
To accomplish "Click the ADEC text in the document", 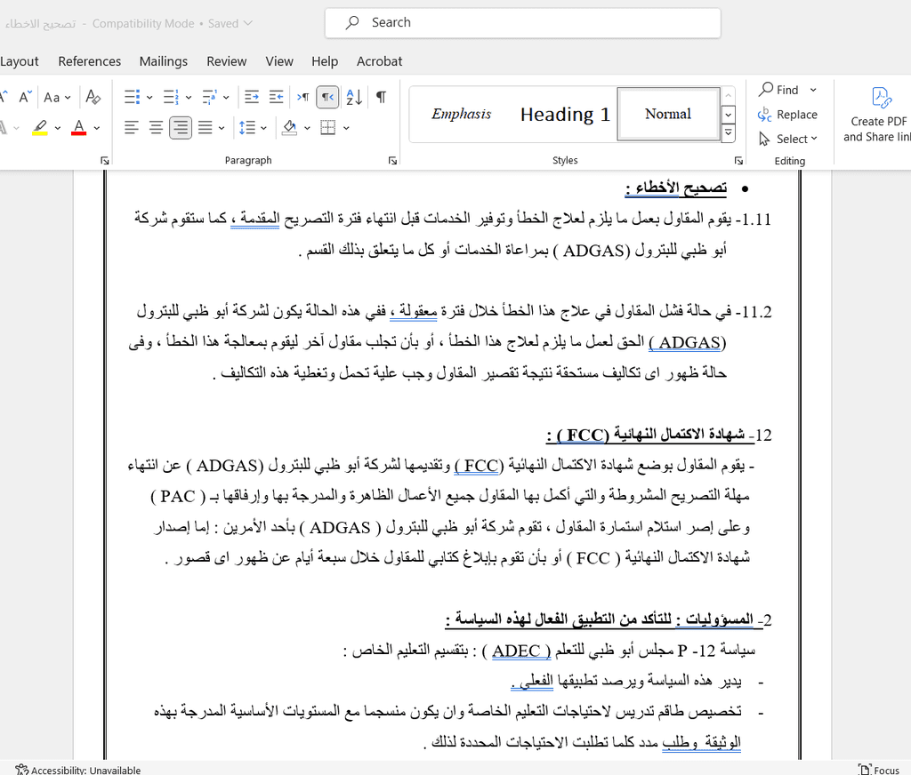I will tap(516, 651).
